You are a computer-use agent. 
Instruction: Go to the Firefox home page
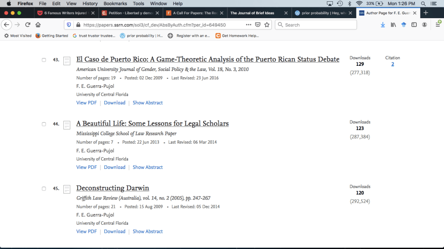click(38, 25)
